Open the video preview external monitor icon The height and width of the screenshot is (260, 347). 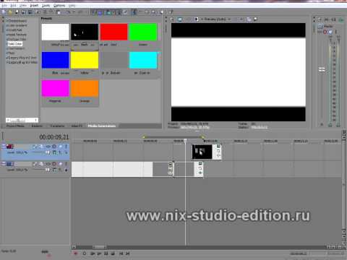tap(179, 19)
